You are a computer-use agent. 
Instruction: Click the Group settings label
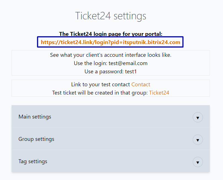point(36,139)
